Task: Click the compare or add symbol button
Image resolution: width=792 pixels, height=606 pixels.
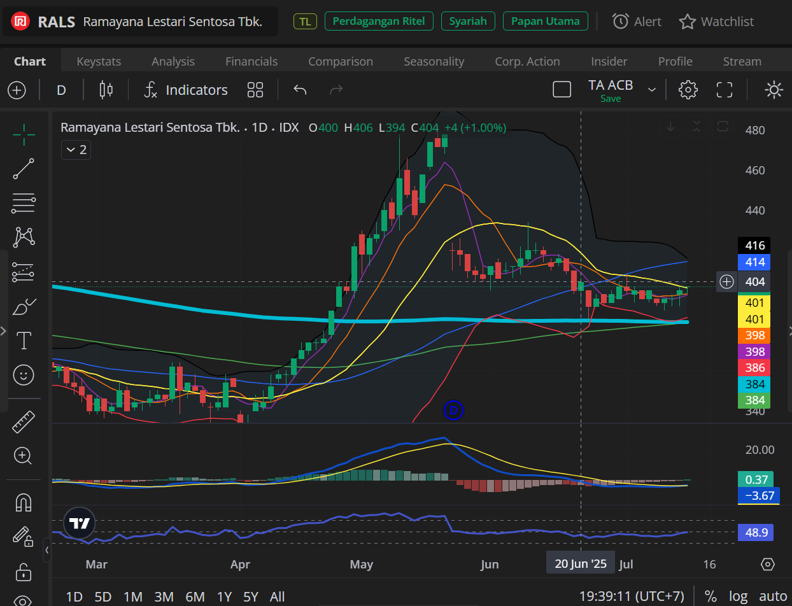Action: (17, 90)
